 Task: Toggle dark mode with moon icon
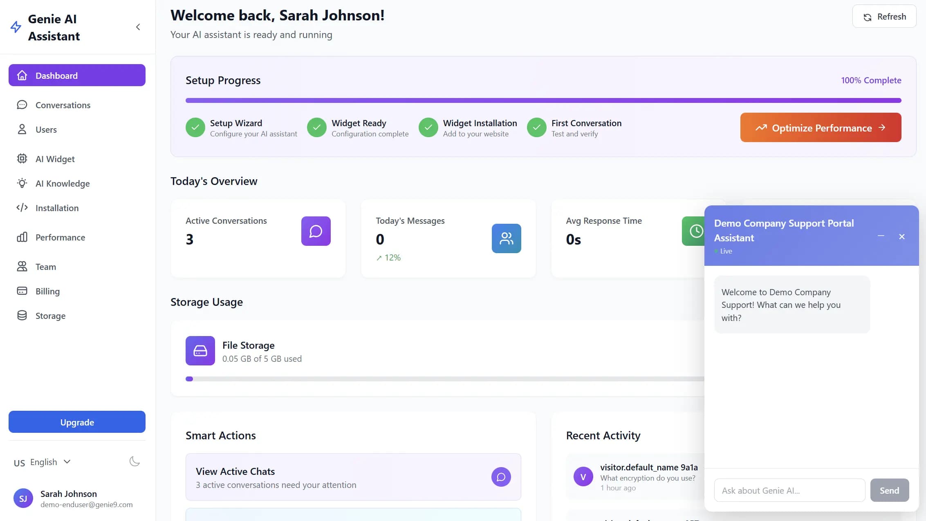click(135, 462)
